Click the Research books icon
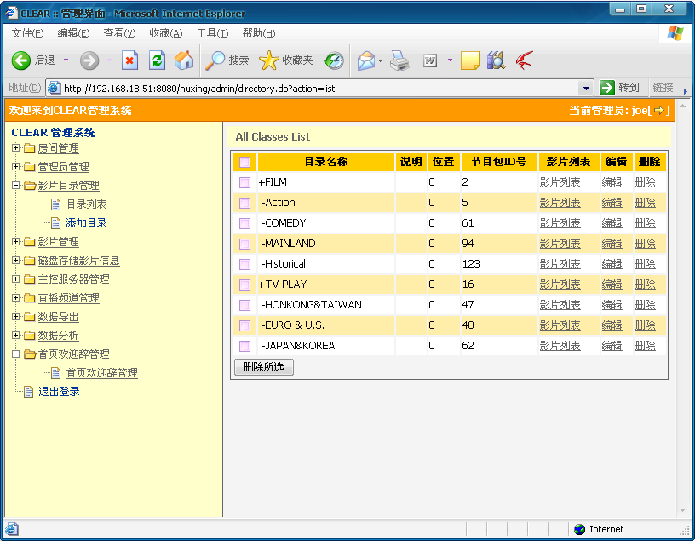Viewport: 695px width, 541px height. pos(496,60)
